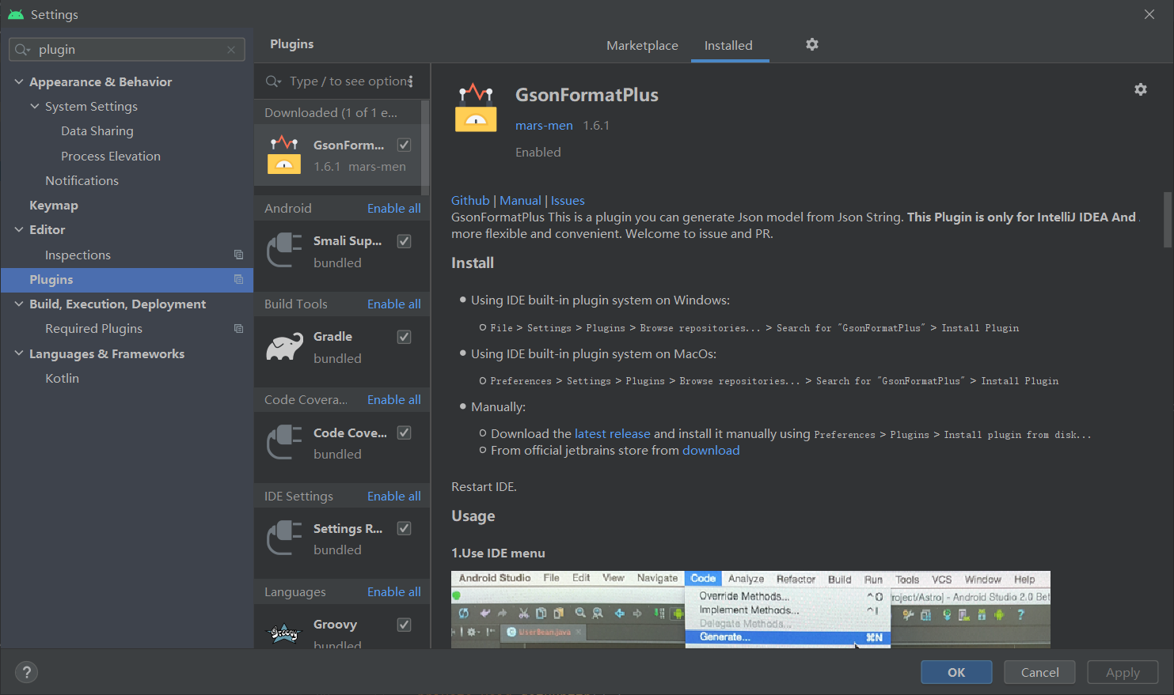Open the Github link

pyautogui.click(x=470, y=200)
